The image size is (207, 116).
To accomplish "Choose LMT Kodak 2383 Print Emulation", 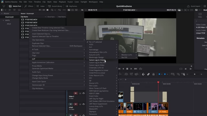I will [102, 101].
